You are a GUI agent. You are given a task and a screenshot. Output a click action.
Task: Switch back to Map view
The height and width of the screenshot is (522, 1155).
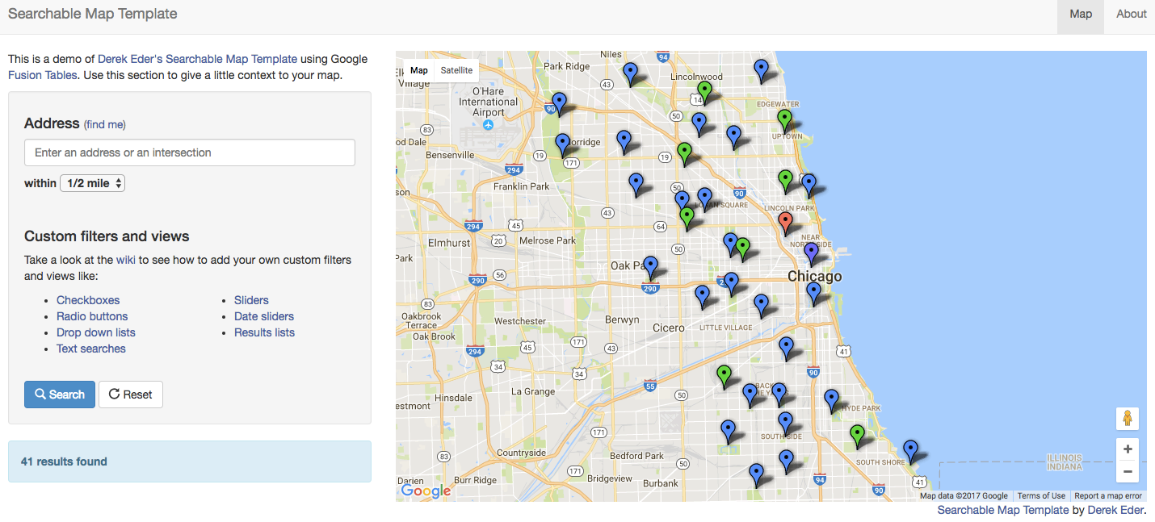[418, 70]
